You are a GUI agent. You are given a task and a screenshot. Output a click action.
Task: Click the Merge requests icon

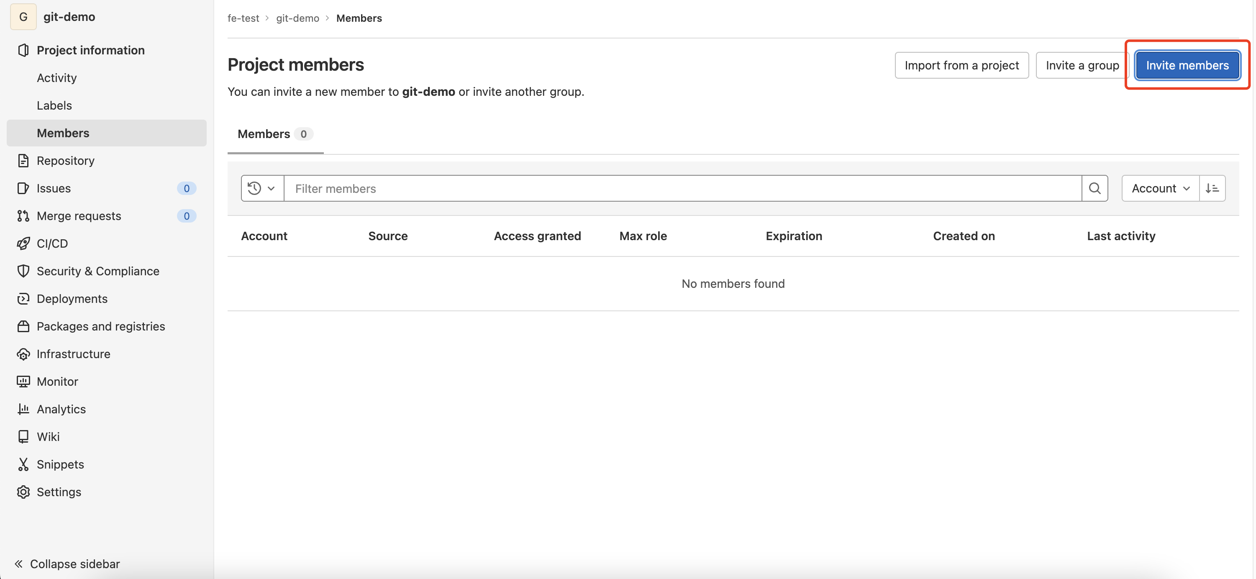coord(23,216)
